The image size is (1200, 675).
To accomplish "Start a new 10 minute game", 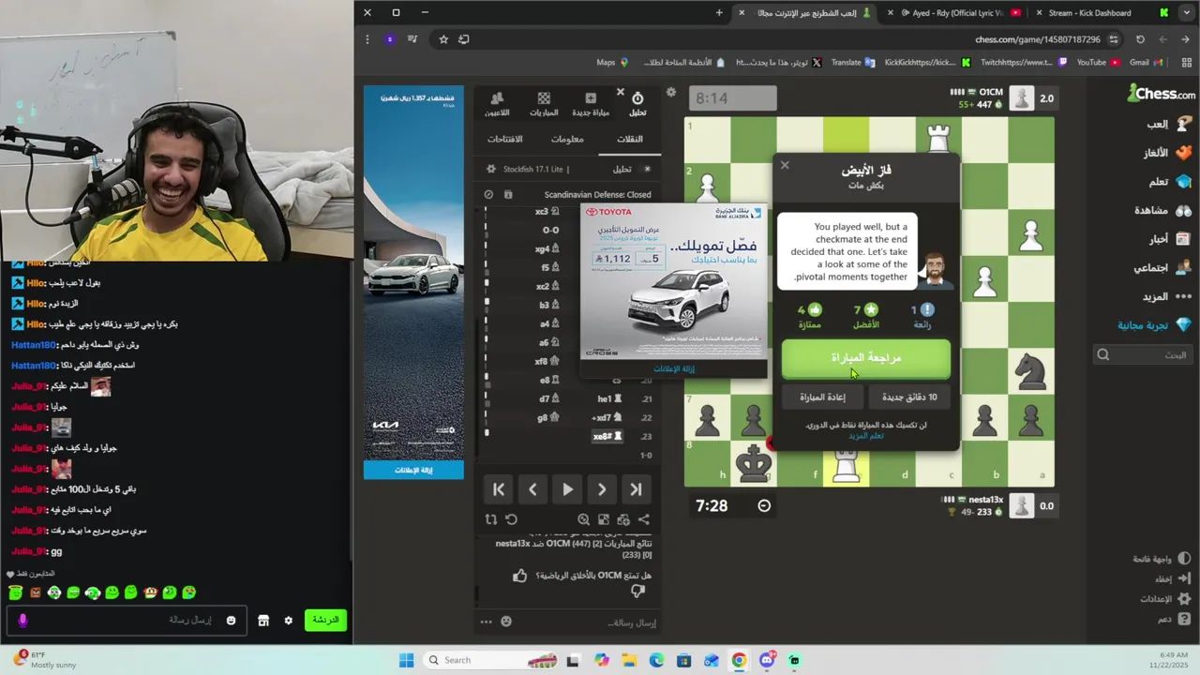I will click(x=909, y=397).
